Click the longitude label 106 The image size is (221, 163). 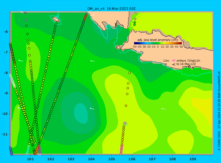132,159
